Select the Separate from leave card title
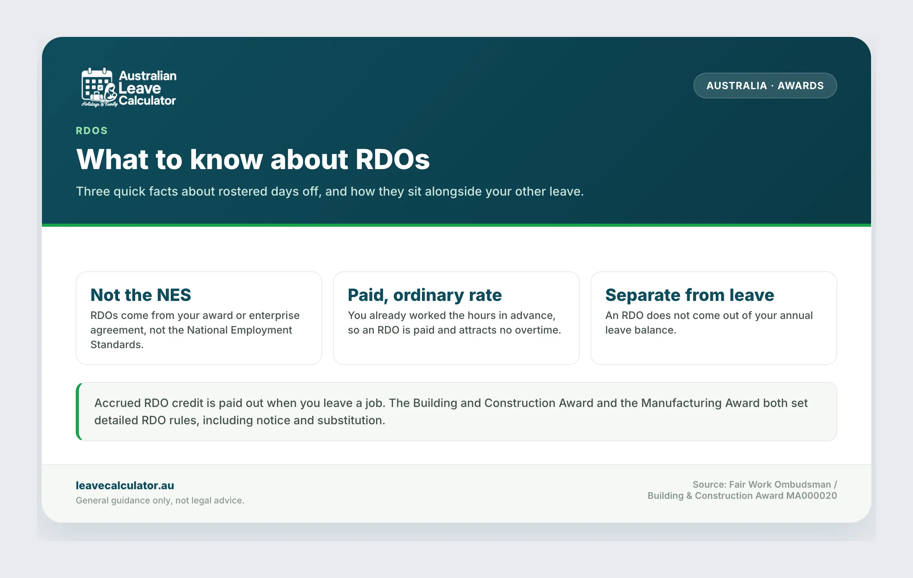This screenshot has width=913, height=578. point(690,295)
